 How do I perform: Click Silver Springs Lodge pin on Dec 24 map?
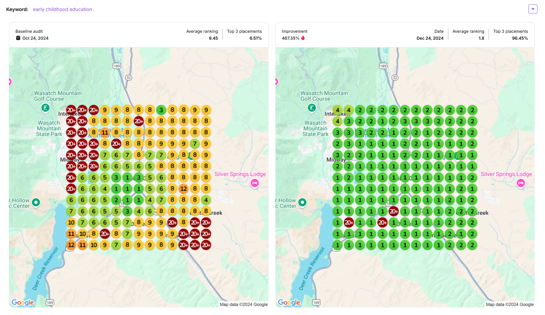point(521,183)
